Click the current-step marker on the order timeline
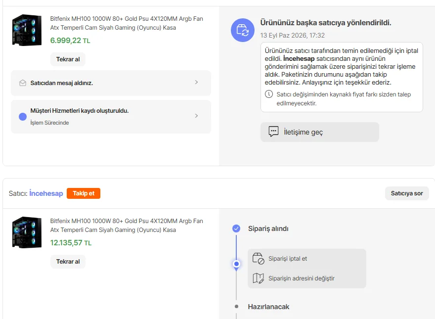 (236, 264)
